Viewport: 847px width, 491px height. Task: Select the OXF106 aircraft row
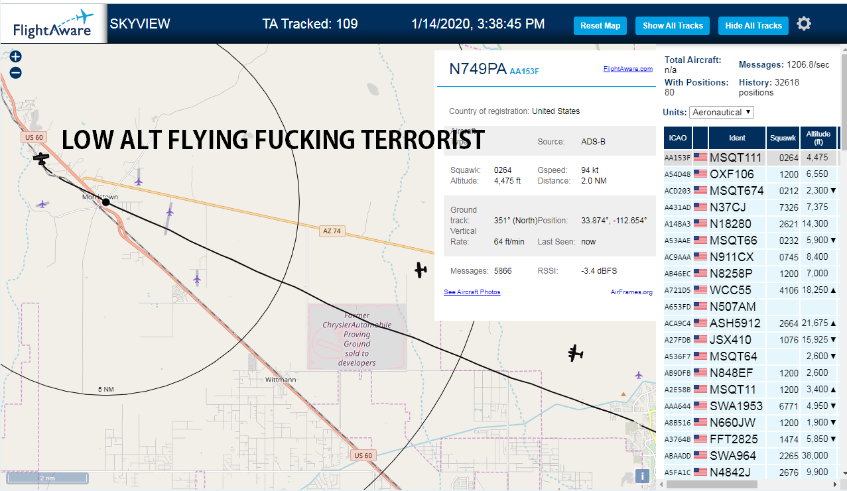click(x=751, y=174)
